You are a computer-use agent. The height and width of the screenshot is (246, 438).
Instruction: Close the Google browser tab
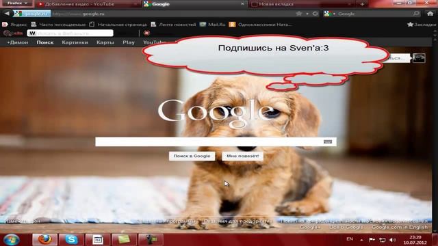[242, 4]
